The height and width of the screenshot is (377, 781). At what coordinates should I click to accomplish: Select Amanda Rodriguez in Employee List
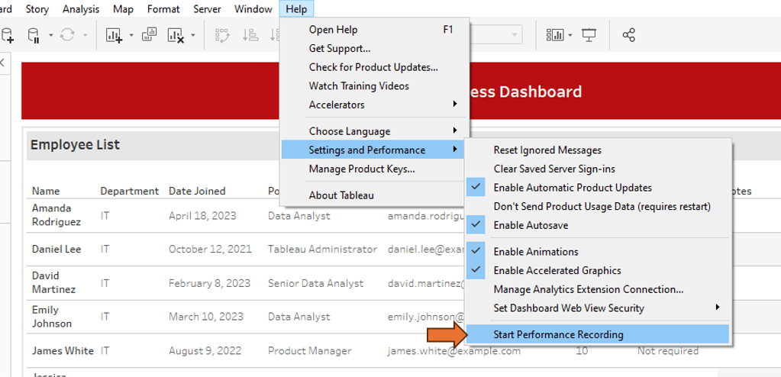(x=56, y=214)
